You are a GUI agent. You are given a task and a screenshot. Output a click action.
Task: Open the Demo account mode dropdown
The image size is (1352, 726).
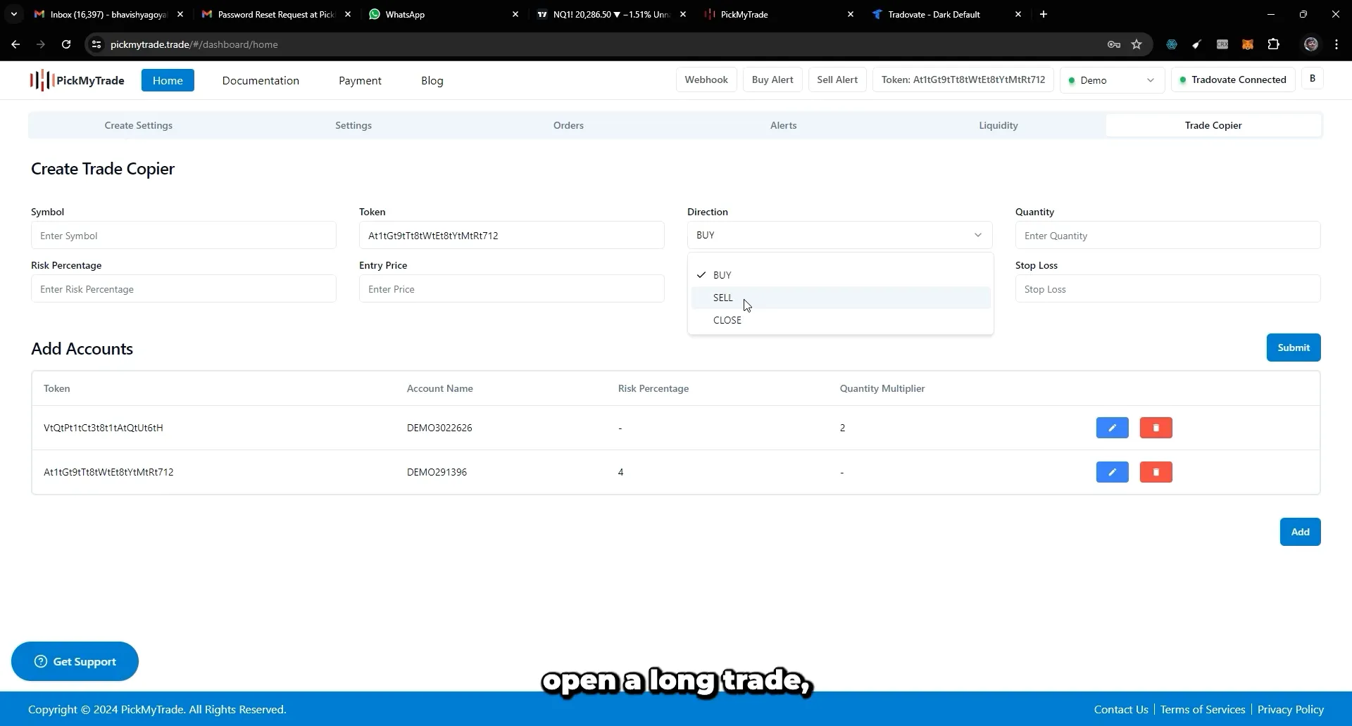pyautogui.click(x=1112, y=80)
